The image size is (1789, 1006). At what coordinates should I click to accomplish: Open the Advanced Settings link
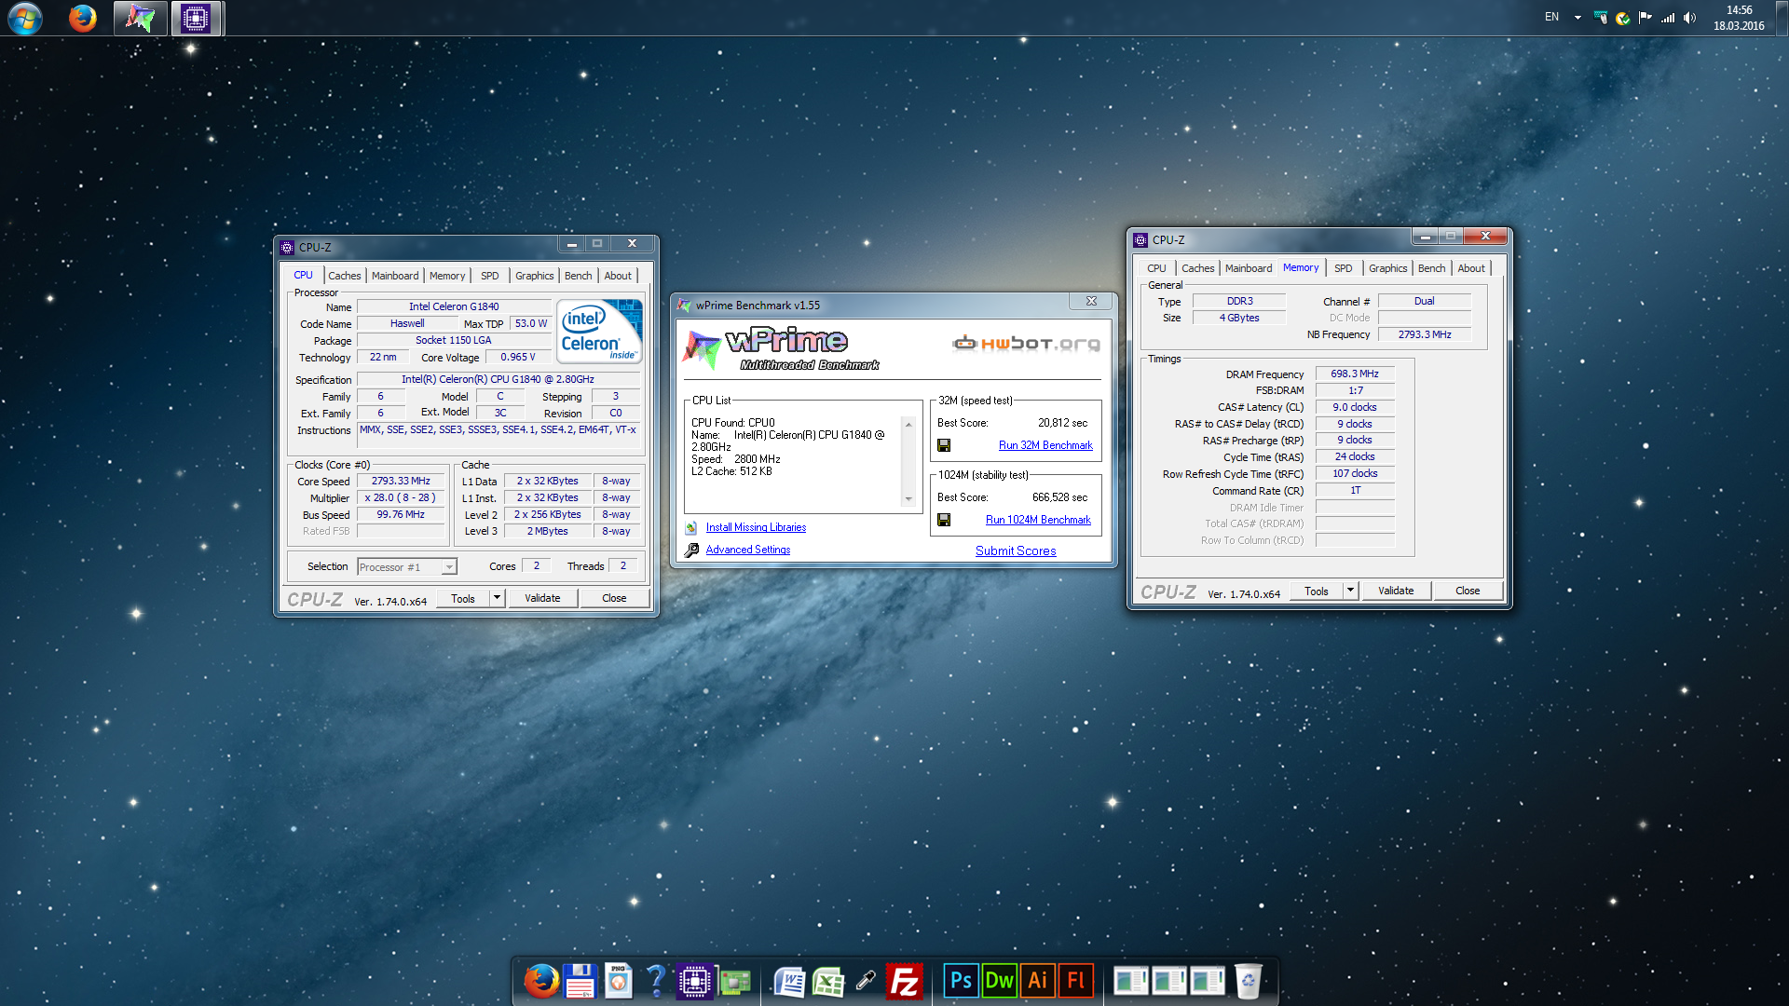[x=747, y=550]
